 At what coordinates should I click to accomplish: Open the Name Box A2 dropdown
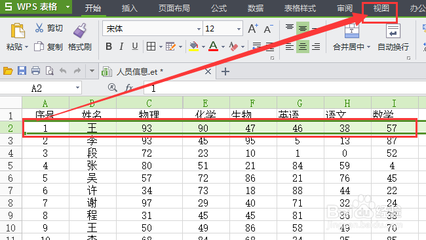(77, 88)
